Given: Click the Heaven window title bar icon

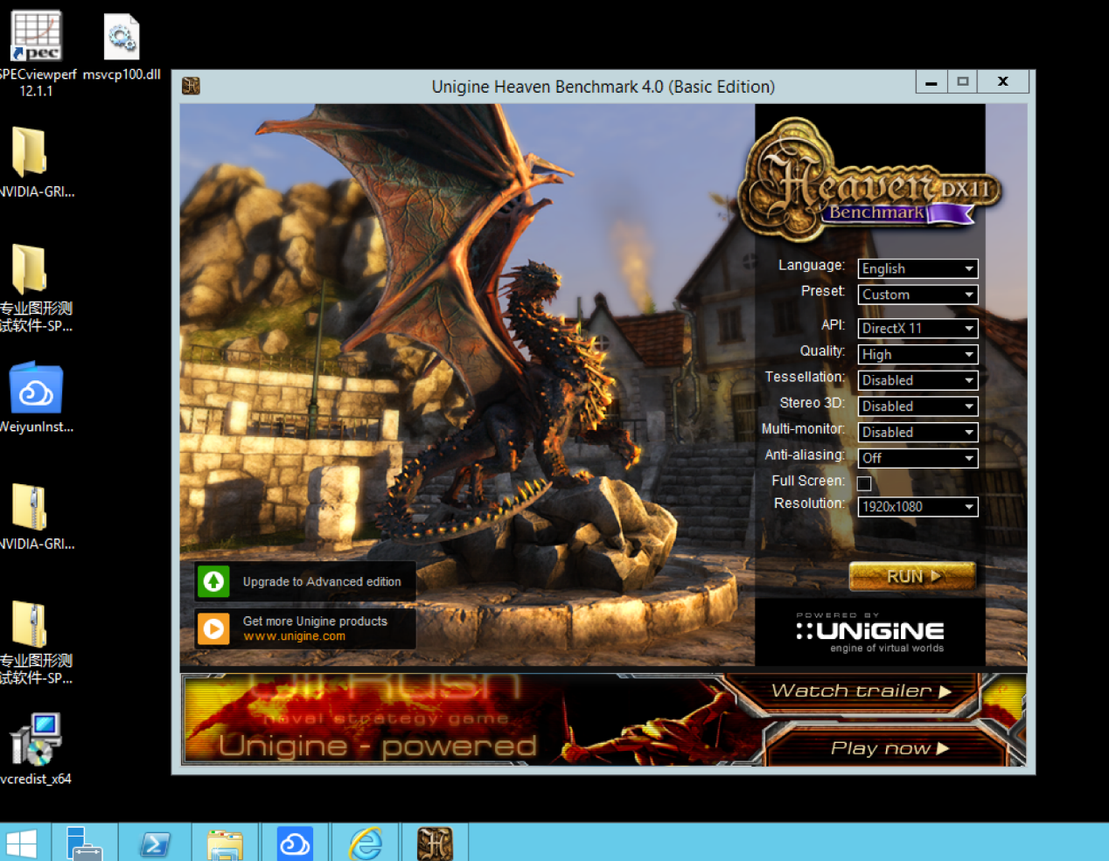Looking at the screenshot, I should [x=191, y=86].
